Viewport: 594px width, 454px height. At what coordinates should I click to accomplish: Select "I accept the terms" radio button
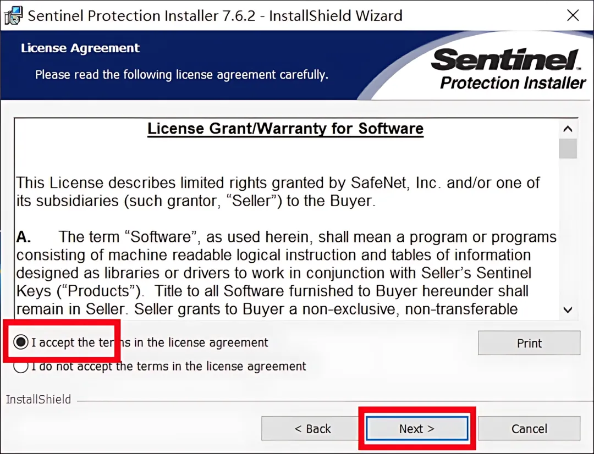click(21, 342)
